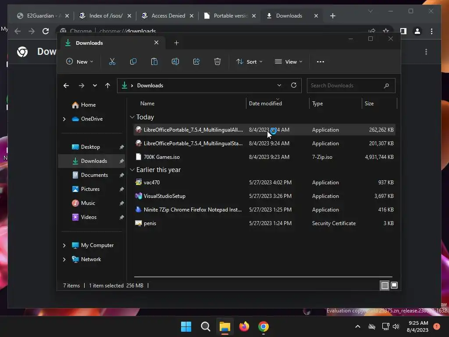The image size is (449, 337).
Task: Open Videos in the navigation pane
Action: coord(89,217)
